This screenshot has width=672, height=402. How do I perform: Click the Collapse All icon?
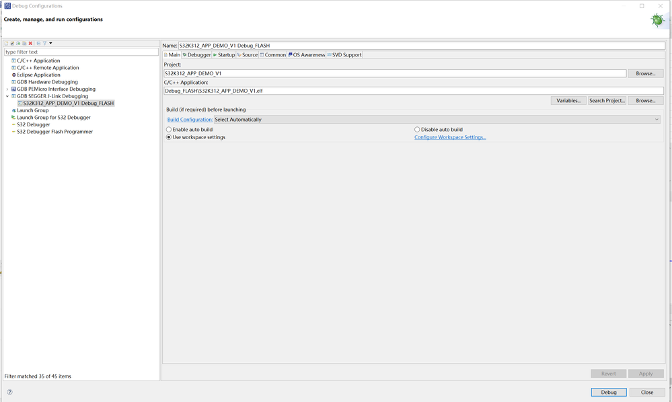pyautogui.click(x=38, y=43)
